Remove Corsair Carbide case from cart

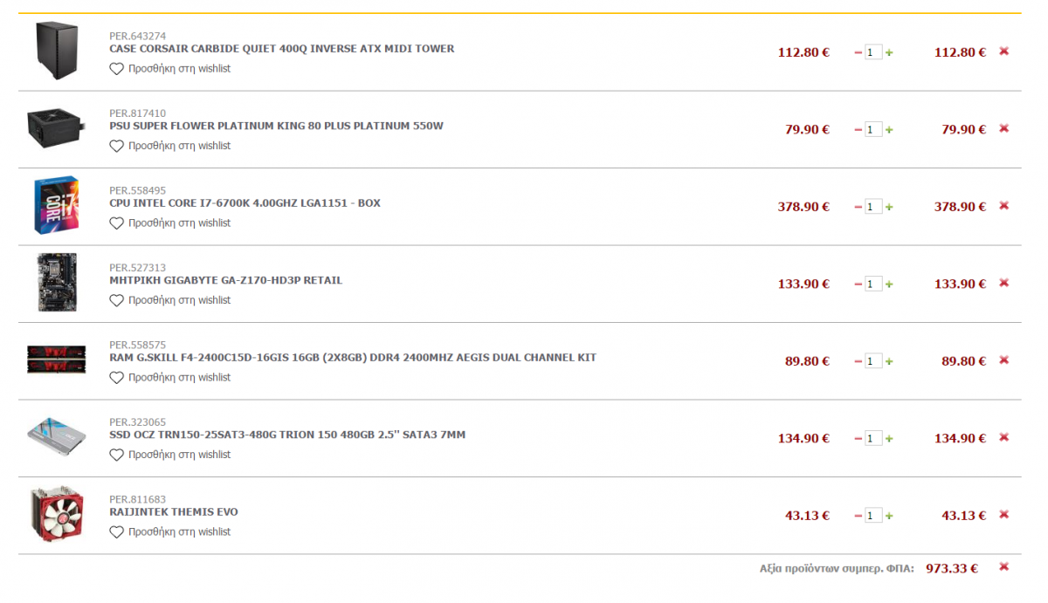pyautogui.click(x=1003, y=51)
